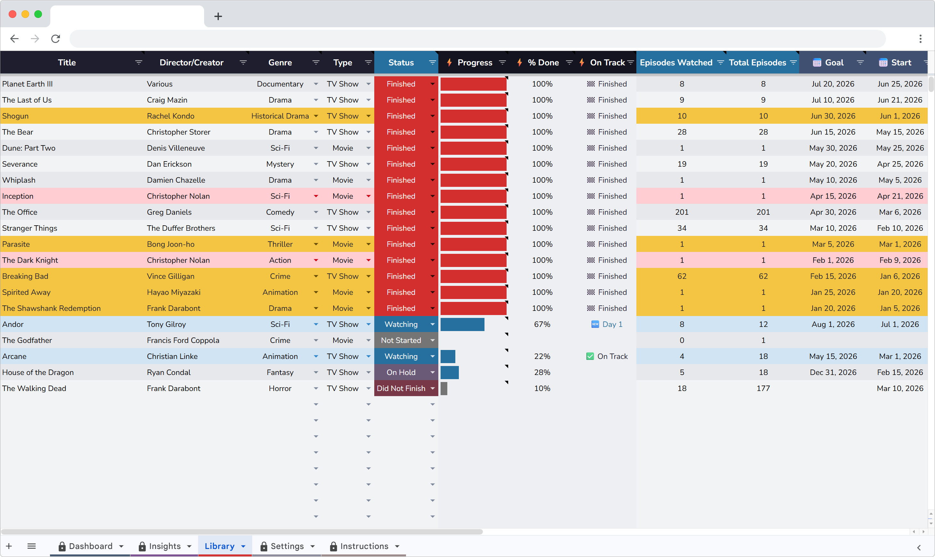Open the status dropdown for House of the Dragon
This screenshot has height=557, width=935.
433,372
